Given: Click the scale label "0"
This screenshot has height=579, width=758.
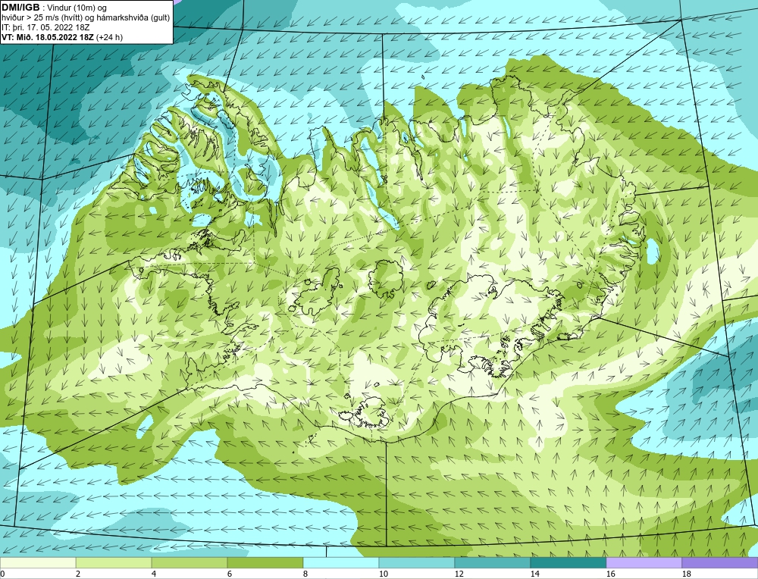Looking at the screenshot, I should (x=2, y=574).
